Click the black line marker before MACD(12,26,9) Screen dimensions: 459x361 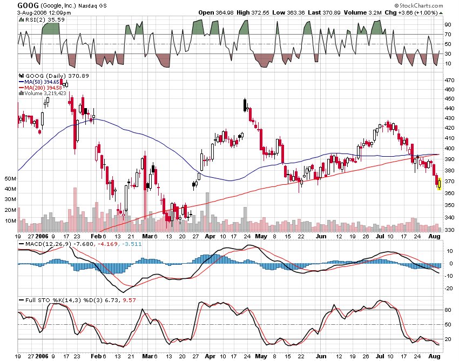[22, 244]
